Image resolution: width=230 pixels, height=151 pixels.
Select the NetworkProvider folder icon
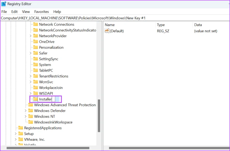point(35,36)
